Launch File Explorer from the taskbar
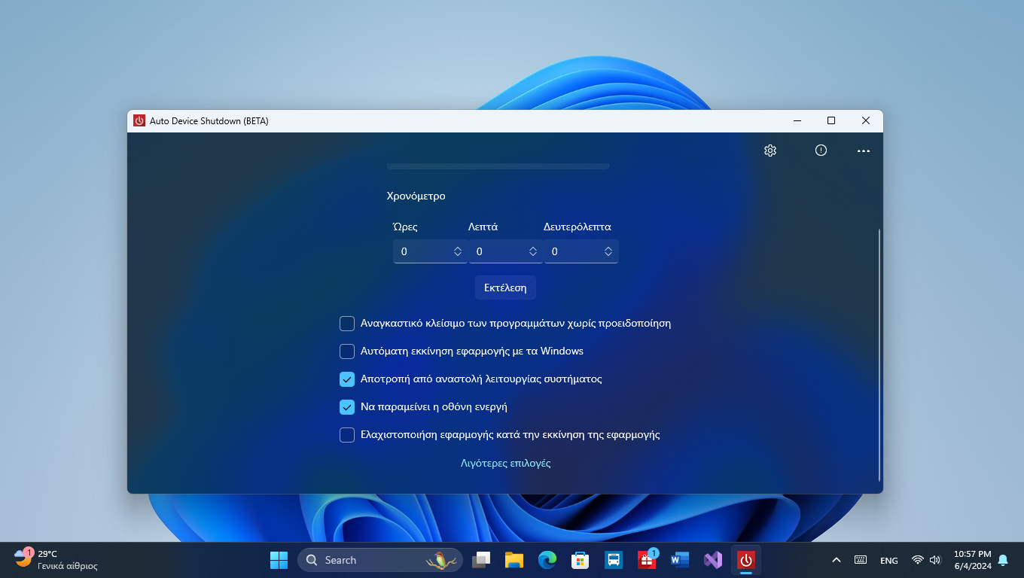The height and width of the screenshot is (578, 1024). click(514, 560)
